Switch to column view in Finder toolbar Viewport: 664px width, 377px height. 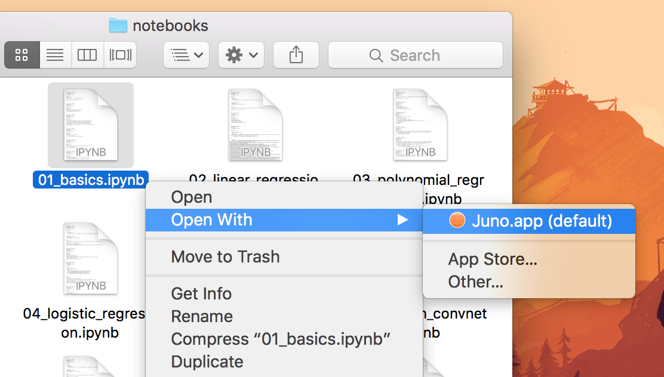point(87,55)
